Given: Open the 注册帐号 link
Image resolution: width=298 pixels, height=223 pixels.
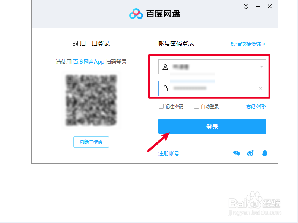Looking at the screenshot, I should click(169, 153).
